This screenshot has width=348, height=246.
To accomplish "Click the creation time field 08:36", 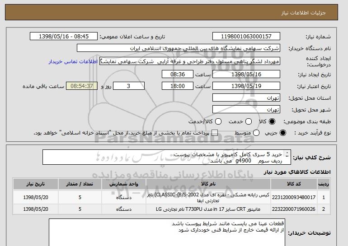I will pyautogui.click(x=178, y=74).
